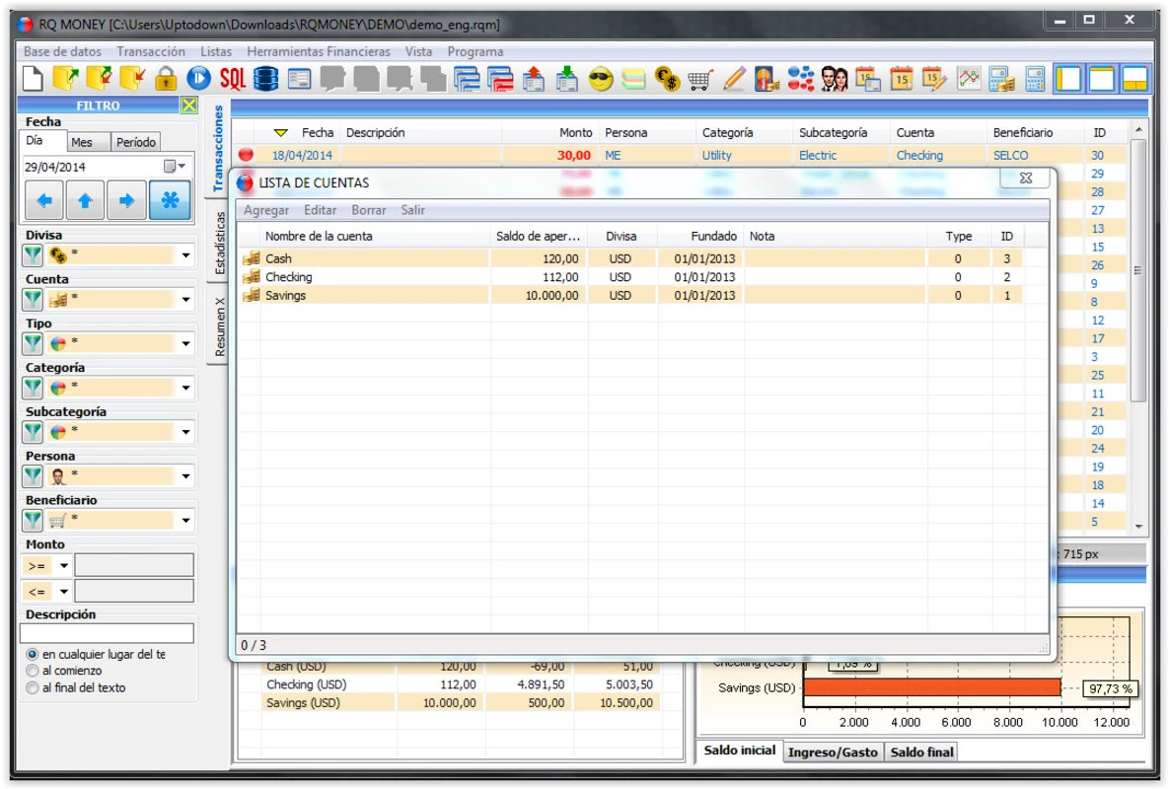The height and width of the screenshot is (789, 1169).
Task: Click the previous date left arrow button
Action: coord(44,200)
